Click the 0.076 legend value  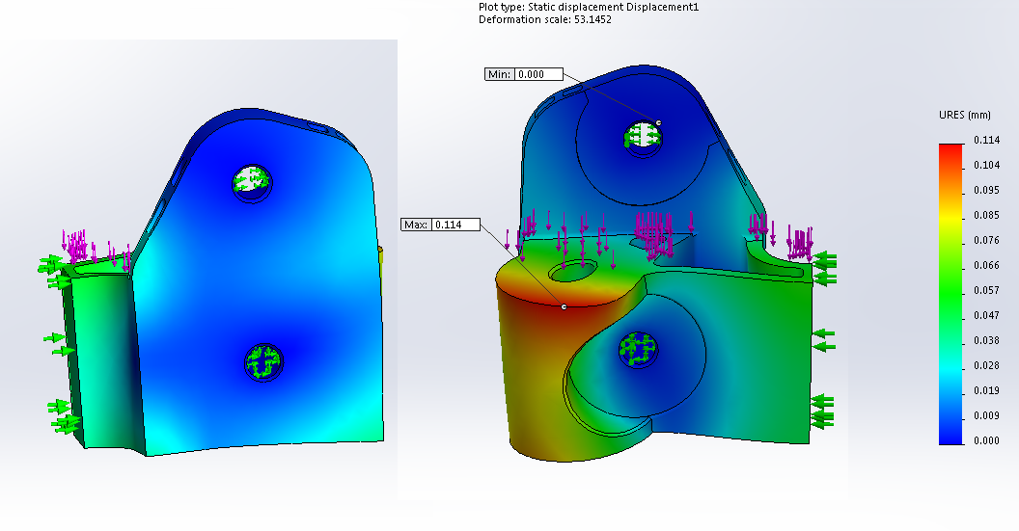pyautogui.click(x=986, y=240)
